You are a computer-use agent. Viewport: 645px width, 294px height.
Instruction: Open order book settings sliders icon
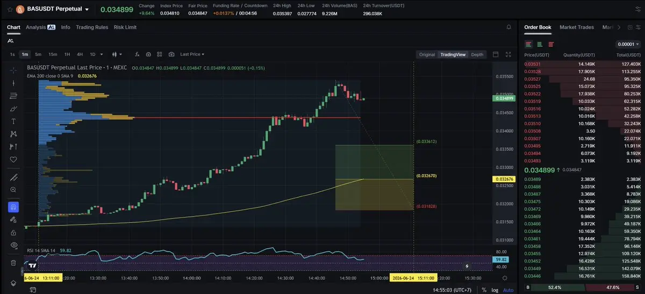click(x=638, y=27)
